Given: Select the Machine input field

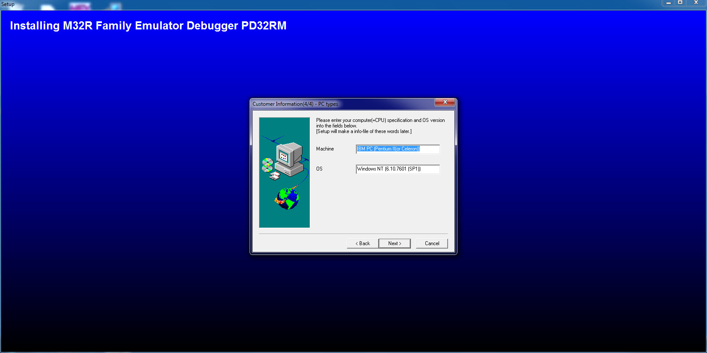Looking at the screenshot, I should tap(398, 149).
